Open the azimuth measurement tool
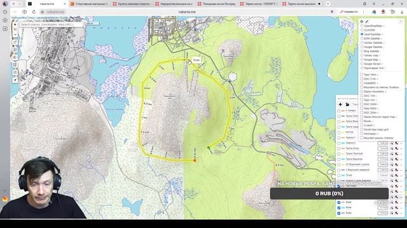 click(15, 73)
